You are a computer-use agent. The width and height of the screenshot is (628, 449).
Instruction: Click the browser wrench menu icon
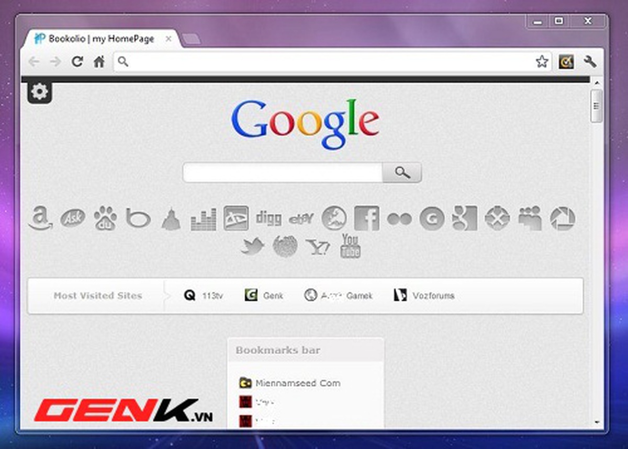click(x=590, y=62)
